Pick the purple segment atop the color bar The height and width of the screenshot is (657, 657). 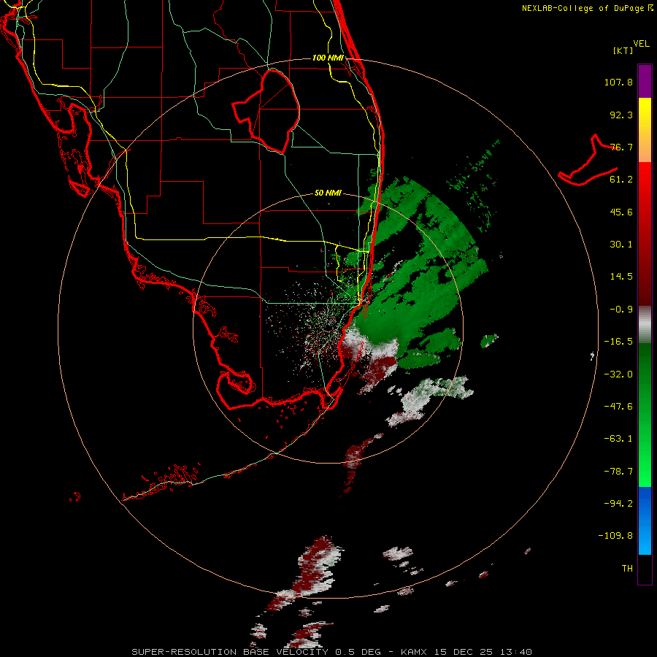645,82
